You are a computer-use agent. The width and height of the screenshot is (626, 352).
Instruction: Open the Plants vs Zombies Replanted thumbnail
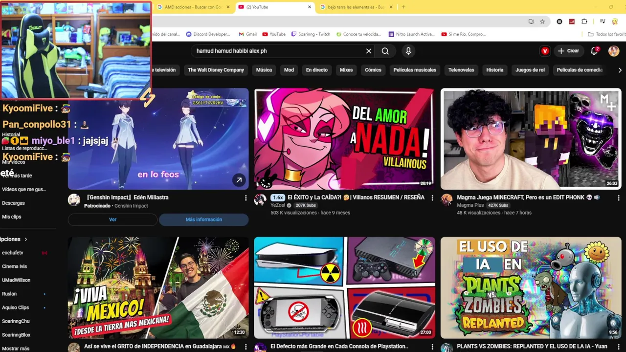(531, 287)
